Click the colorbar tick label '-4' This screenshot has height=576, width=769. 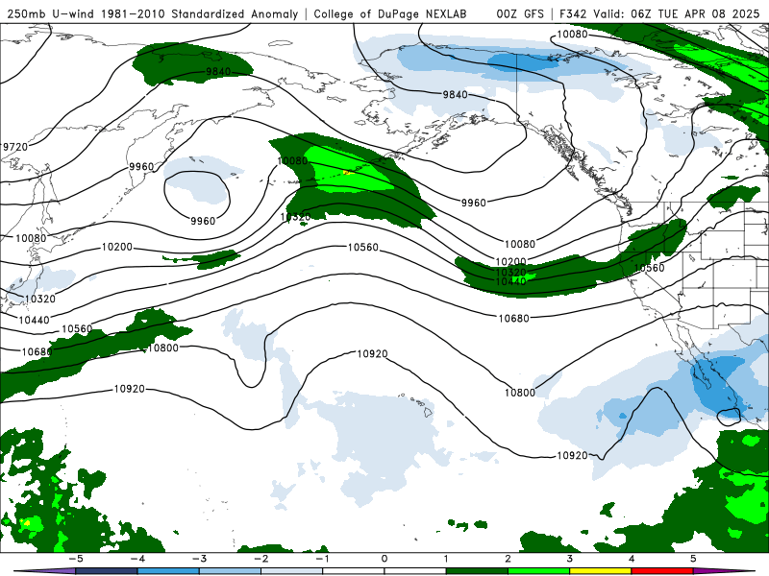pos(137,559)
